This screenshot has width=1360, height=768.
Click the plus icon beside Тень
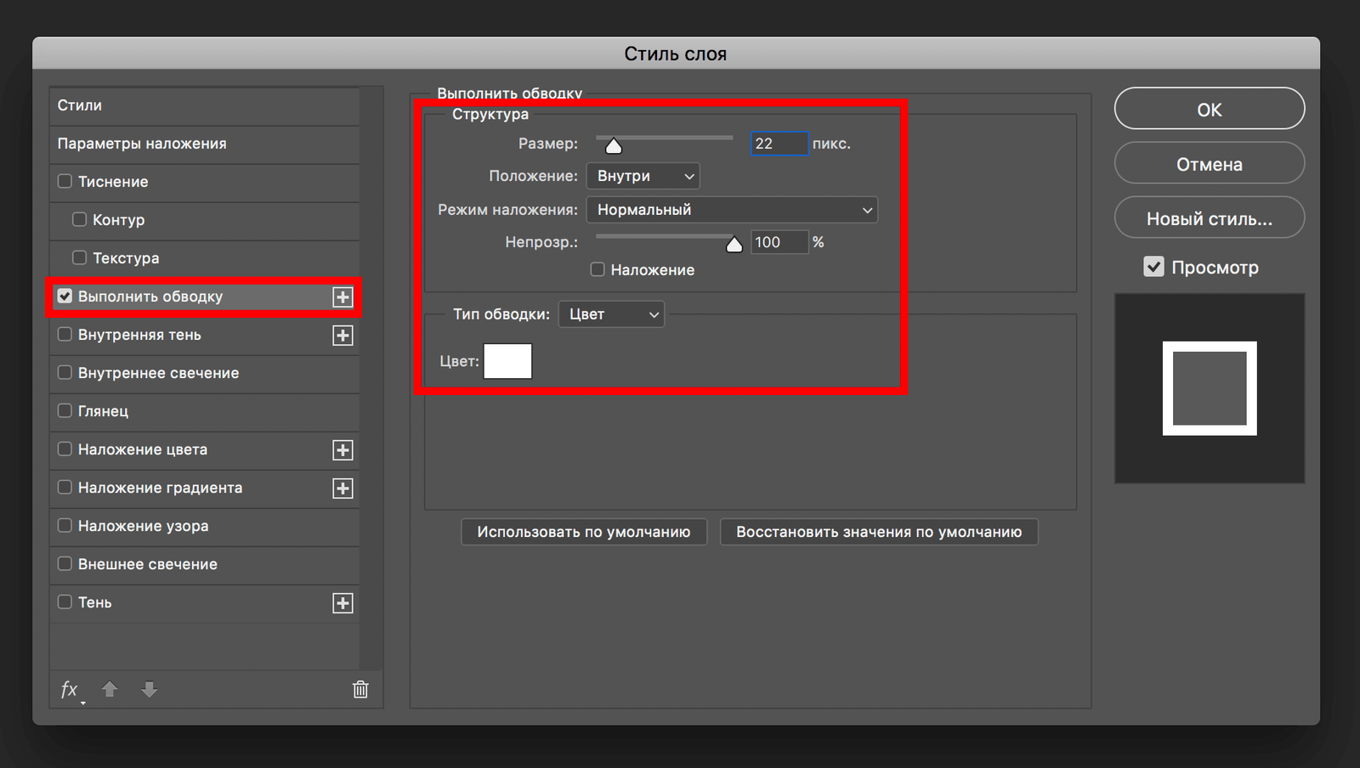click(x=343, y=603)
